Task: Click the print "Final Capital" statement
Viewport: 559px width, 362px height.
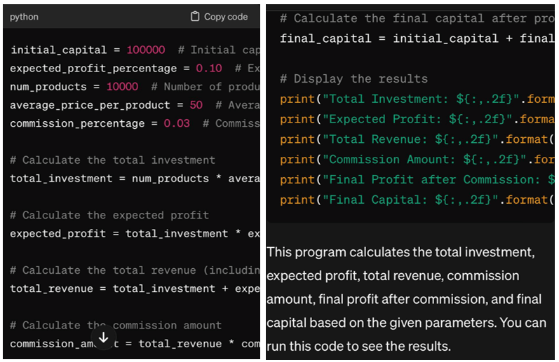Action: (x=414, y=200)
